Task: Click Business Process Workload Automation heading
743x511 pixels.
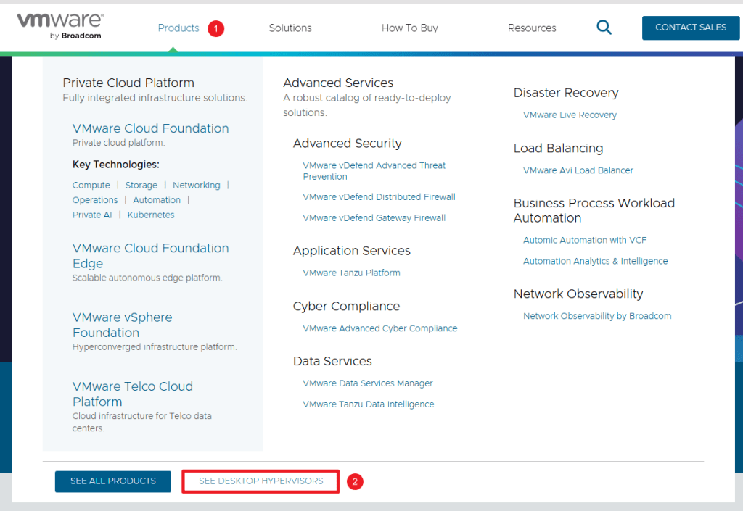Action: (x=594, y=210)
